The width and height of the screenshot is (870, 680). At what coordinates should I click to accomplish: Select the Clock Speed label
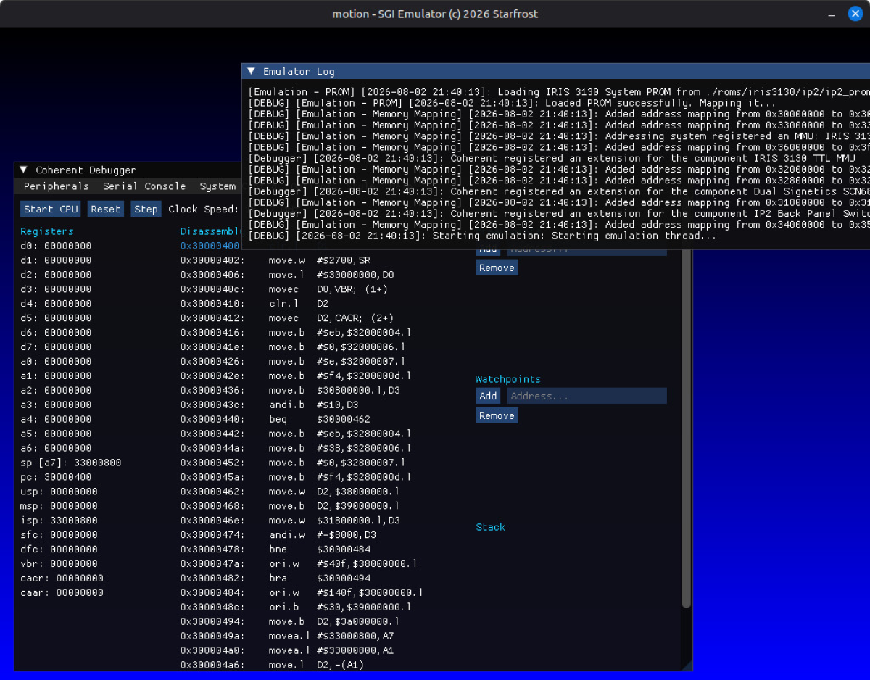click(x=203, y=209)
